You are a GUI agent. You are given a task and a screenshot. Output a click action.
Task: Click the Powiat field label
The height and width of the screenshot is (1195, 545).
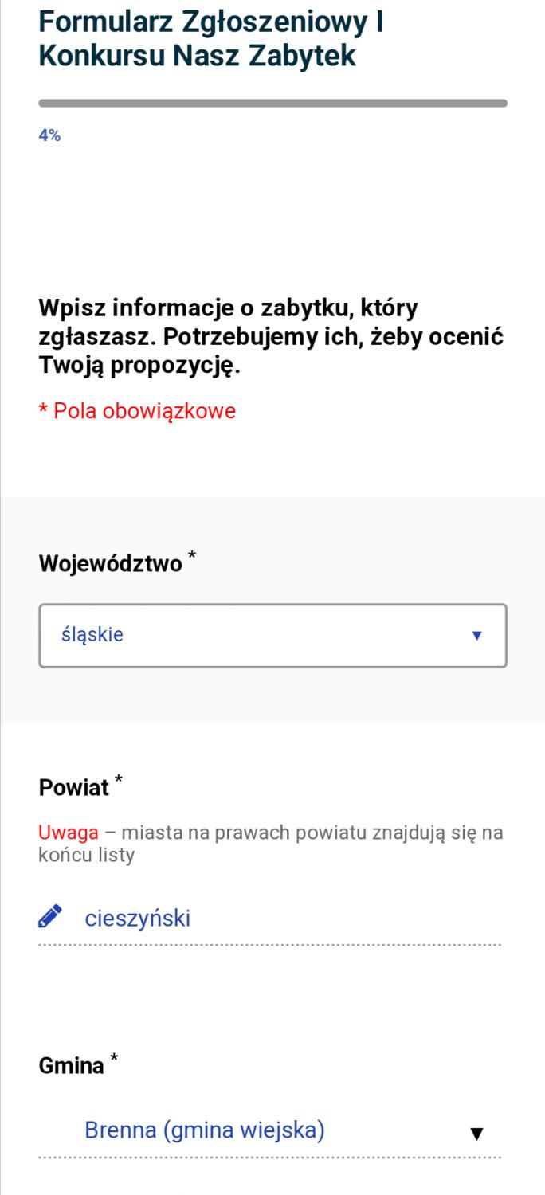pyautogui.click(x=74, y=788)
